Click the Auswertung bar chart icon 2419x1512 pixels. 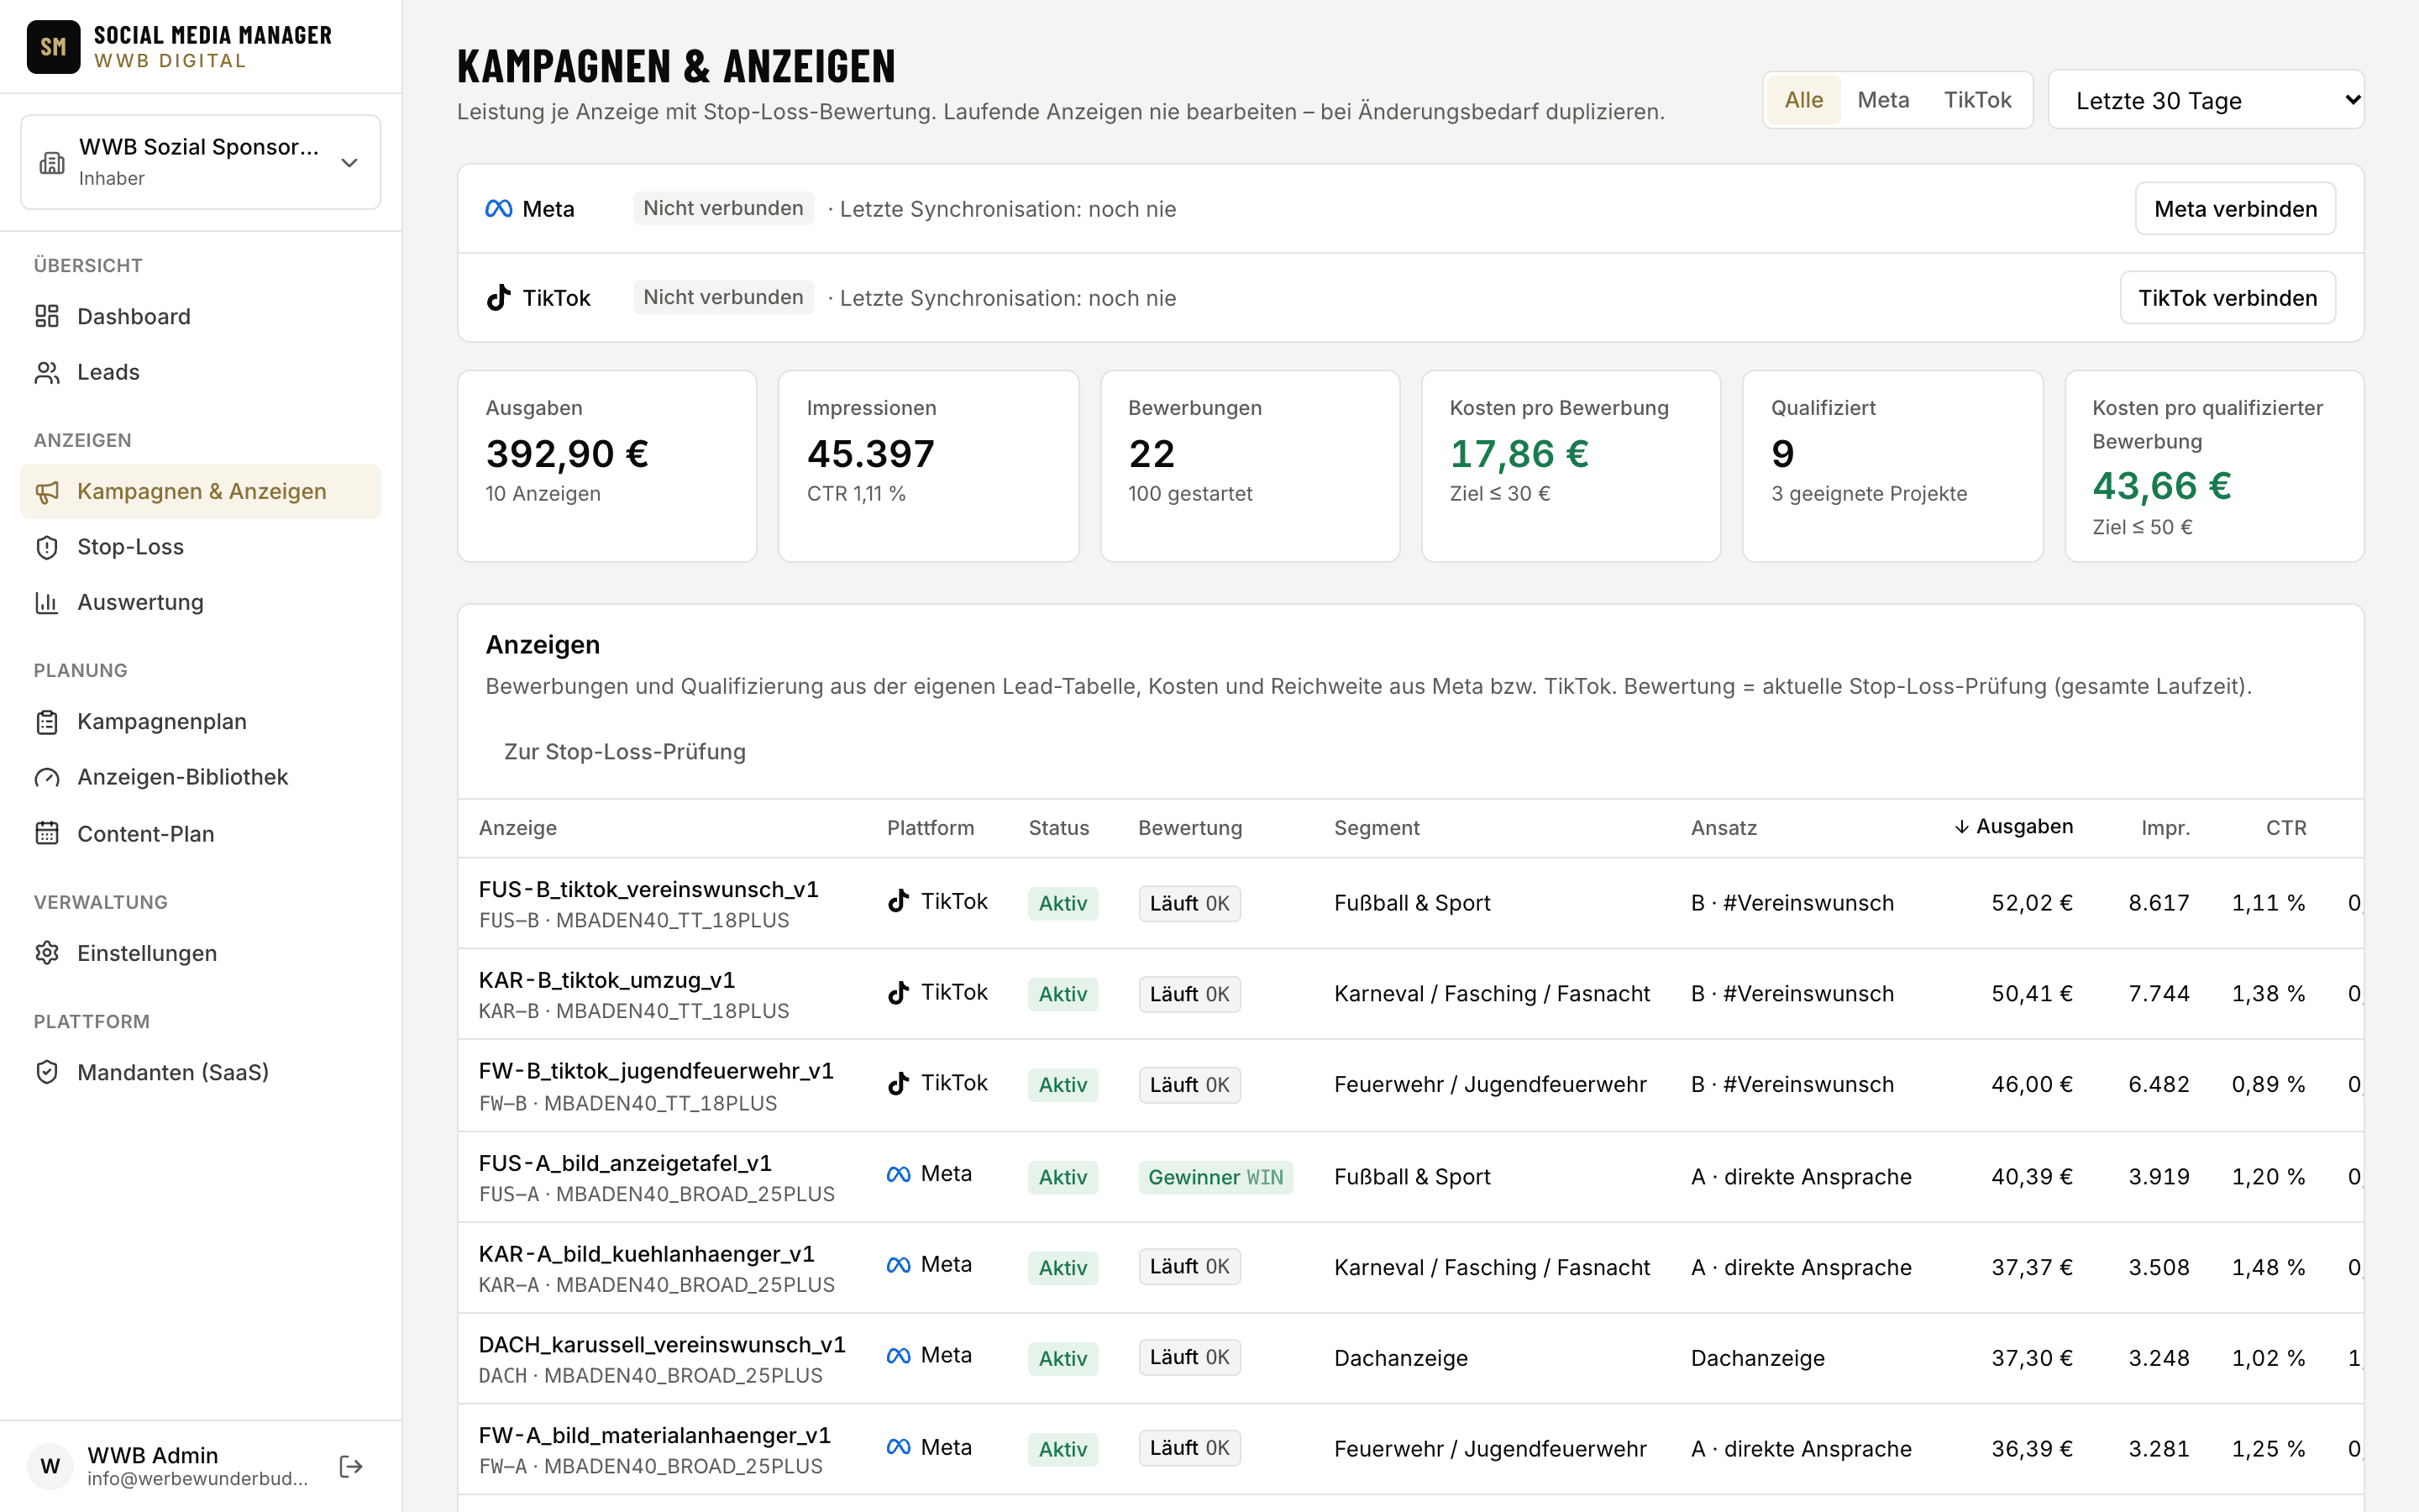(x=47, y=602)
